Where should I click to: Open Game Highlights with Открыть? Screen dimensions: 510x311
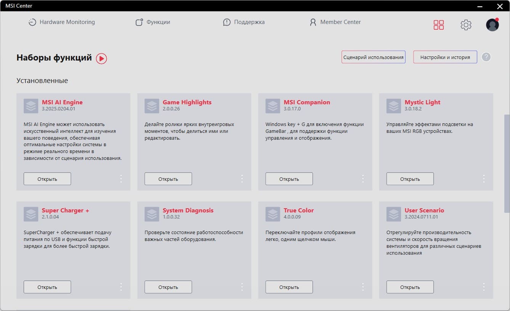pyautogui.click(x=168, y=179)
